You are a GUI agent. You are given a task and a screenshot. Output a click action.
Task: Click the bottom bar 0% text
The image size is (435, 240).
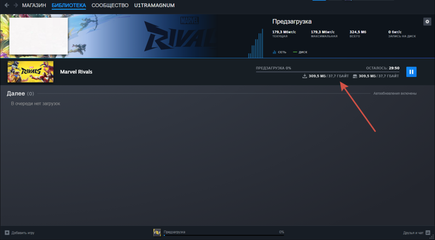[282, 232]
